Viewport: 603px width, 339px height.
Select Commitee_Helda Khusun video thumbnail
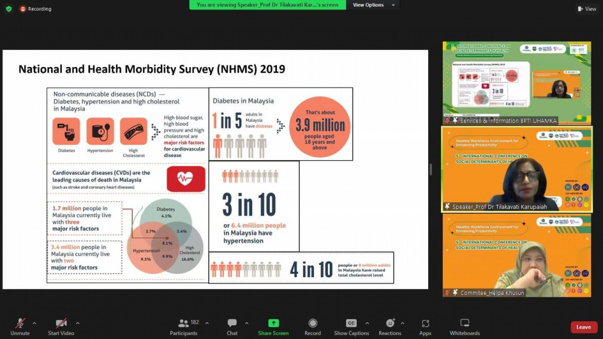[517, 256]
